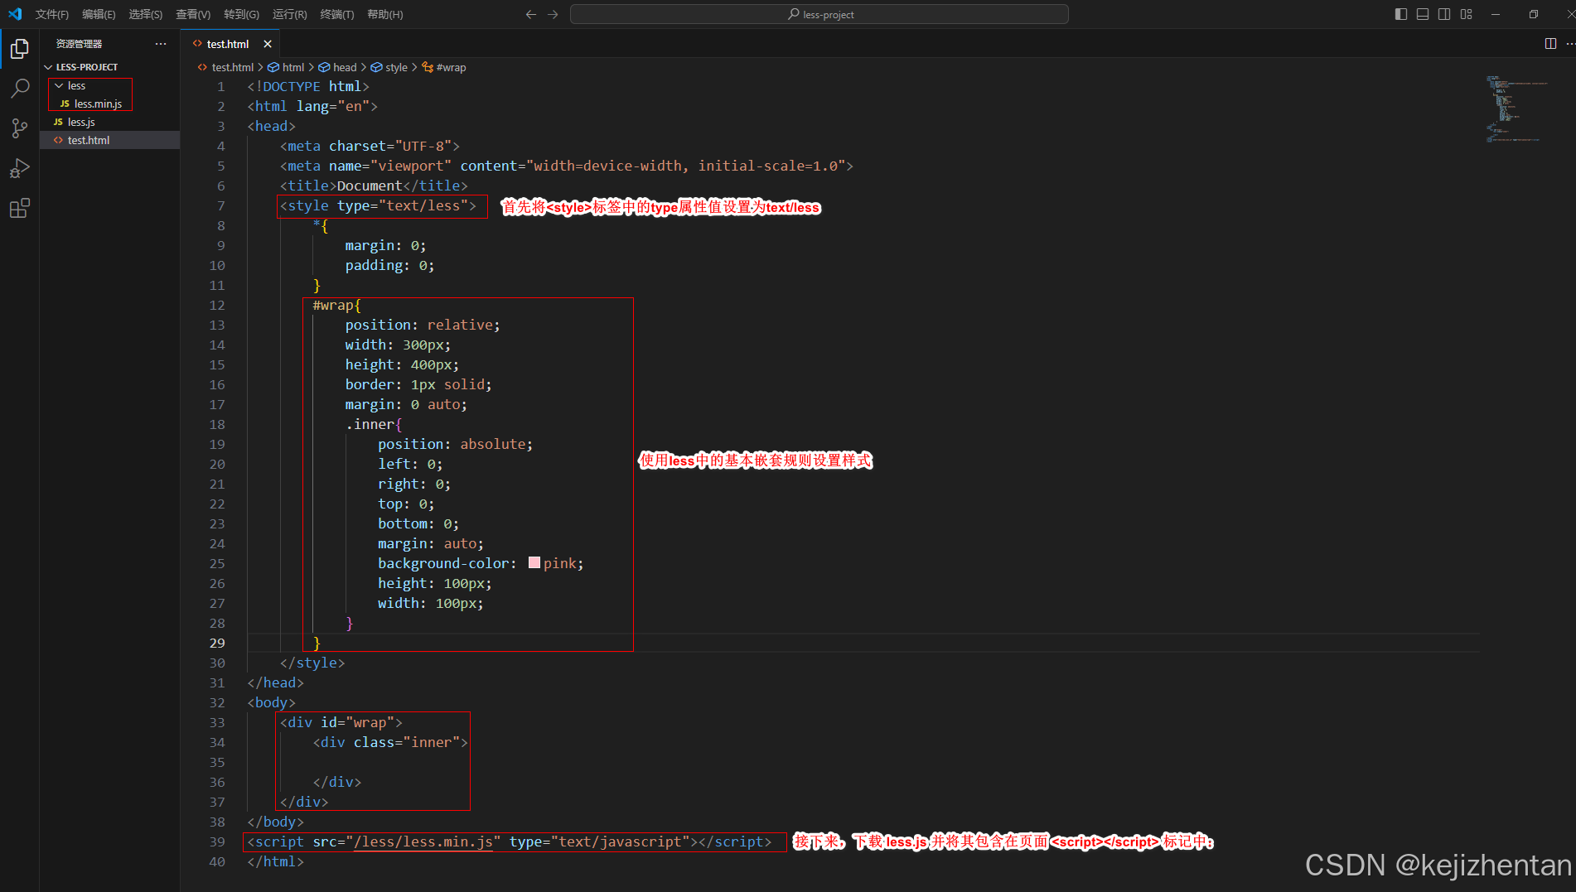1576x892 pixels.
Task: Open the Run and Debug view
Action: pos(20,168)
